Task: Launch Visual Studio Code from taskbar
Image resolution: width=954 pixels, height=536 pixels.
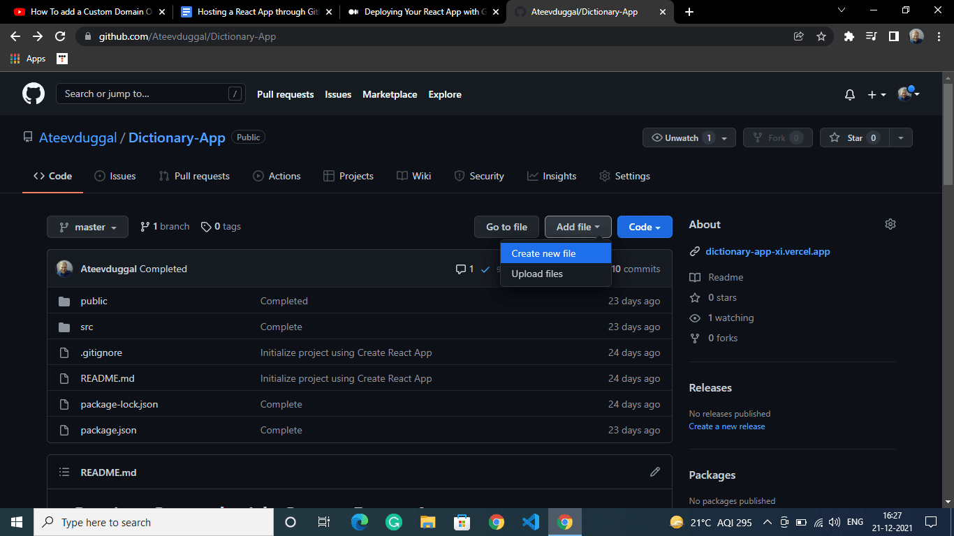Action: click(530, 522)
